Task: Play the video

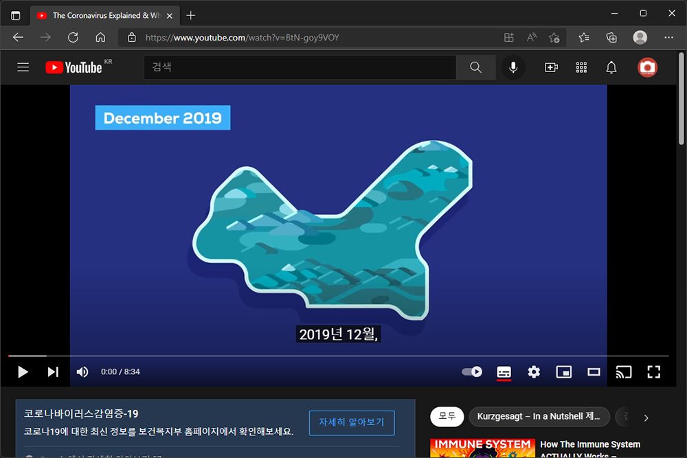Action: [x=23, y=371]
